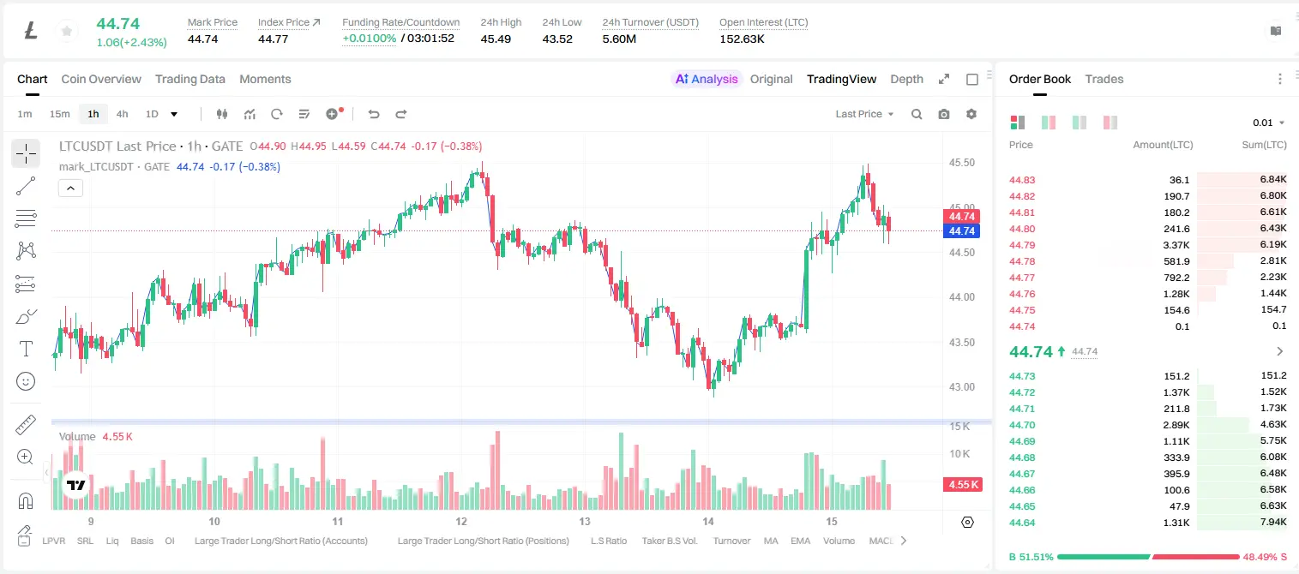1299x574 pixels.
Task: Take a chart snapshot with camera icon
Action: click(x=944, y=114)
